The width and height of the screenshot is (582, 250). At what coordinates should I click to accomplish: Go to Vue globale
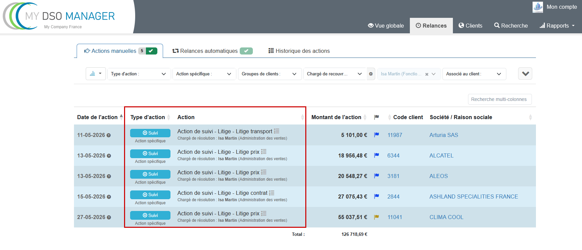point(386,26)
